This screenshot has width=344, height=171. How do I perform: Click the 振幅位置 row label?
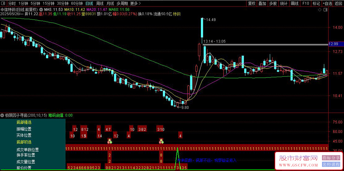tap(24, 129)
